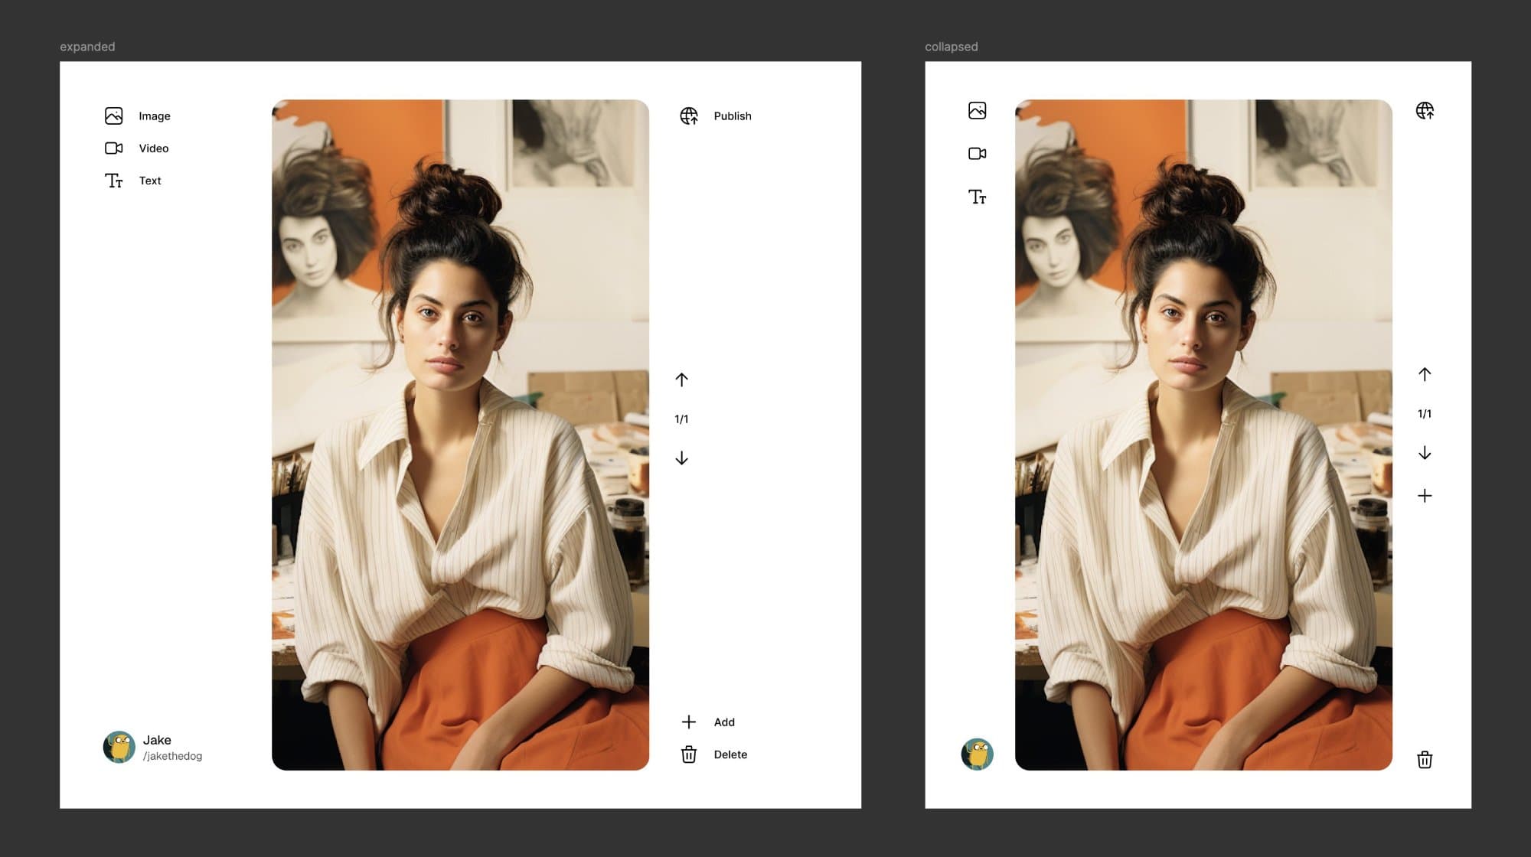Select the text tool in collapsed sidebar
This screenshot has height=857, width=1531.
977,197
